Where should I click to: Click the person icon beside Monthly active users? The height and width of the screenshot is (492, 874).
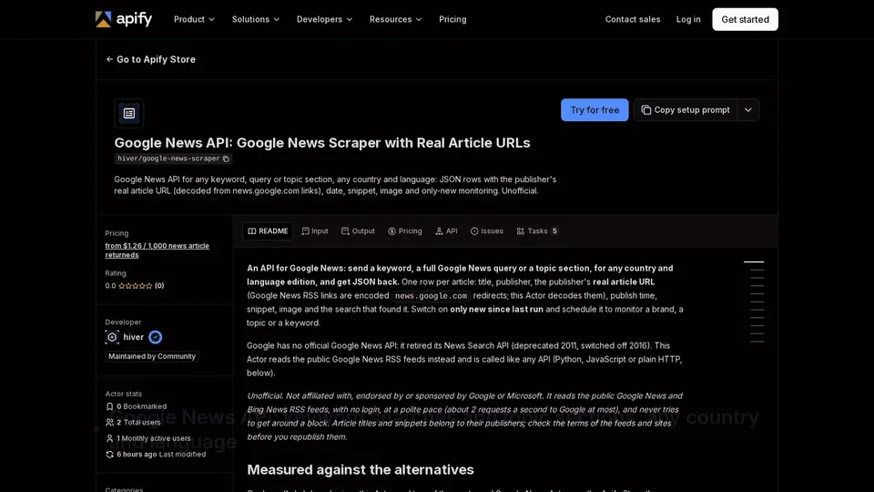[x=109, y=438]
